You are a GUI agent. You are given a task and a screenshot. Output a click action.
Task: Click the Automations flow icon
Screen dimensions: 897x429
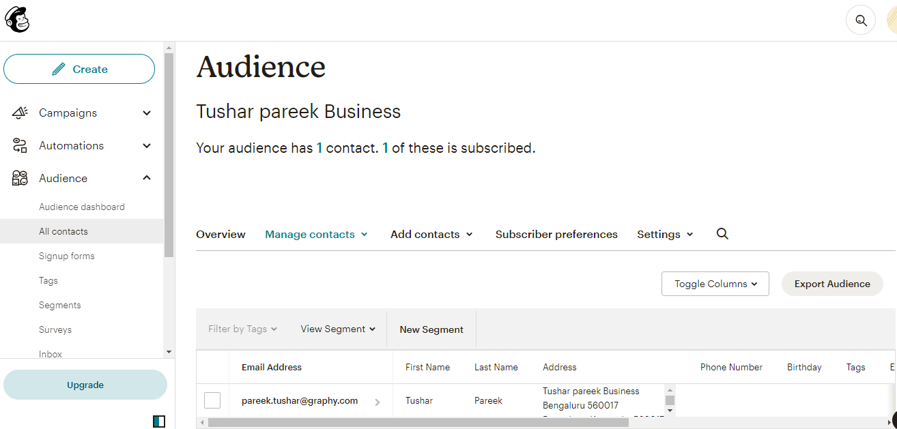(20, 145)
